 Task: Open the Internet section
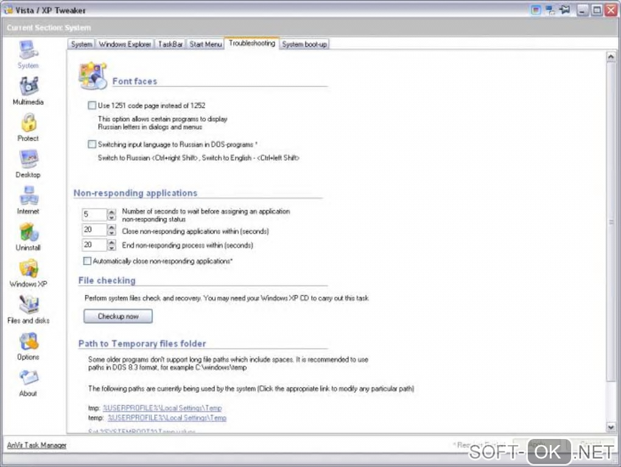28,201
